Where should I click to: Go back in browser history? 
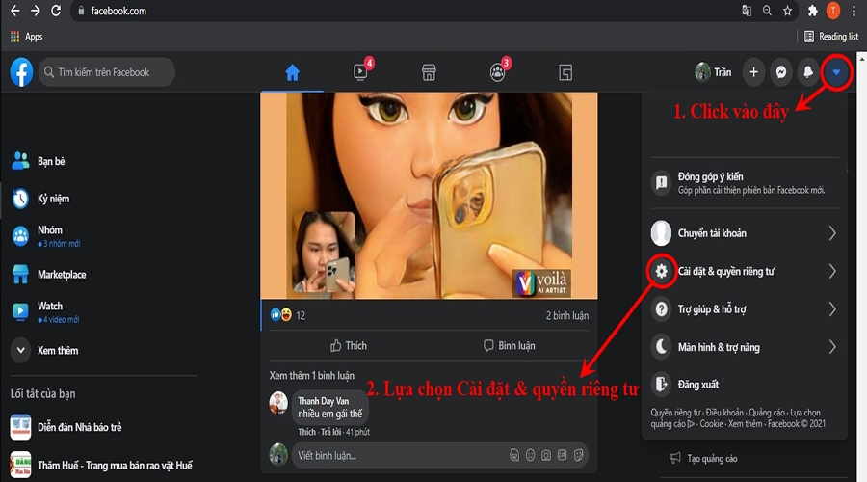pyautogui.click(x=14, y=11)
